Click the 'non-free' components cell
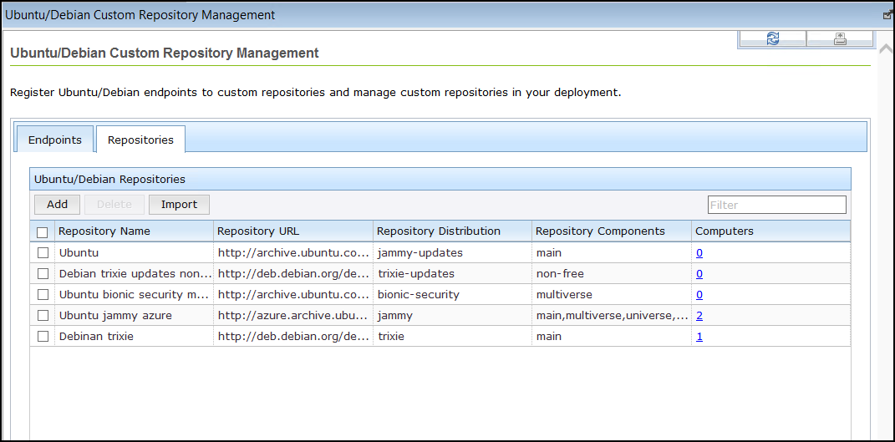 [612, 273]
